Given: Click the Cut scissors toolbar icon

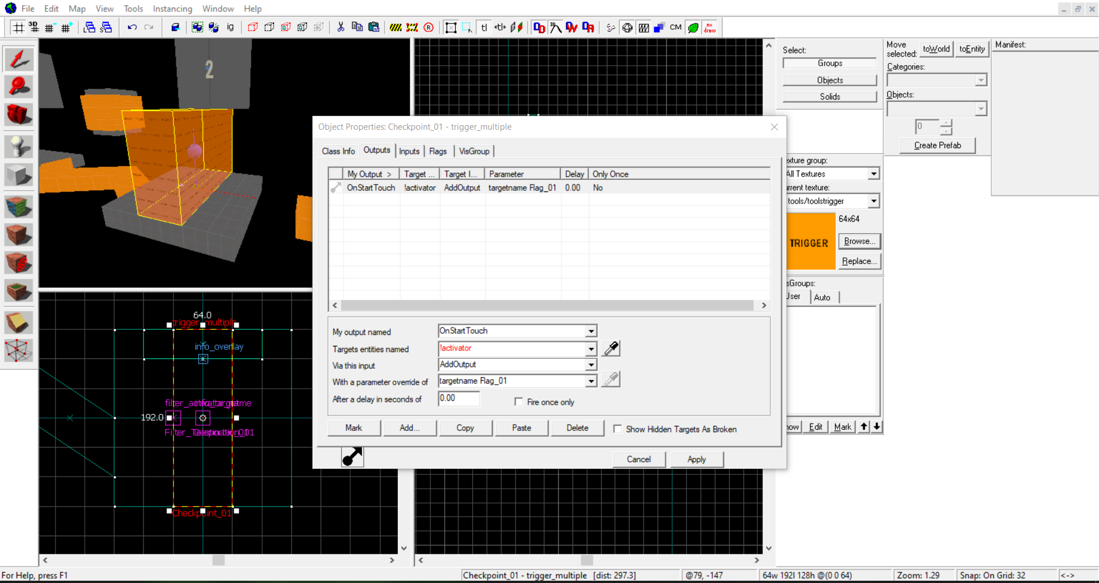Looking at the screenshot, I should pyautogui.click(x=341, y=27).
